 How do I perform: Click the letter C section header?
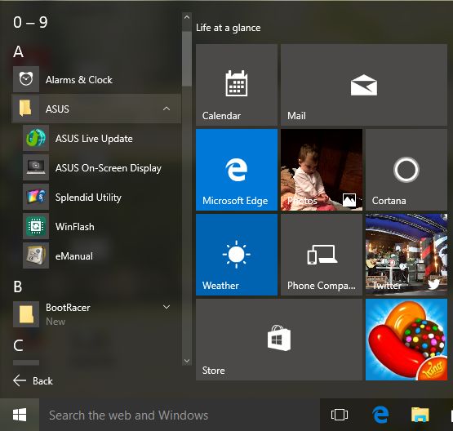click(x=18, y=345)
